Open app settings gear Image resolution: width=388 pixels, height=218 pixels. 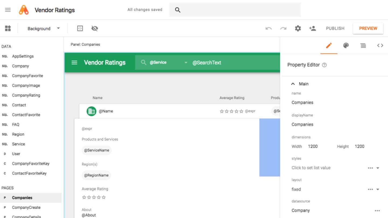tap(298, 28)
